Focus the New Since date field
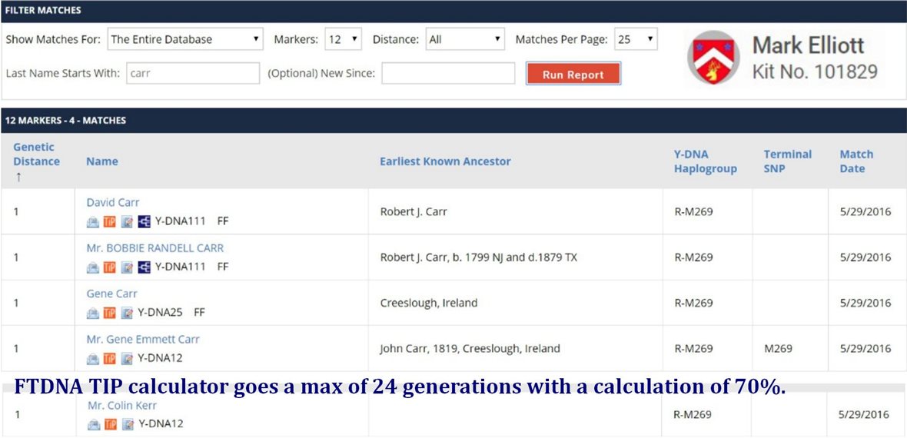Viewport: 907px width, 438px height. coord(448,74)
